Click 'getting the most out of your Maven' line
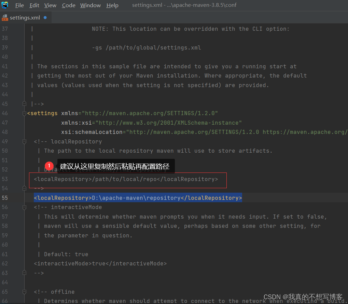The width and height of the screenshot is (348, 304). 172,76
